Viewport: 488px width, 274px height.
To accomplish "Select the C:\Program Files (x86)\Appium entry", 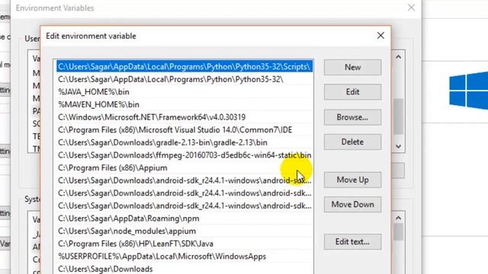I will click(x=185, y=167).
